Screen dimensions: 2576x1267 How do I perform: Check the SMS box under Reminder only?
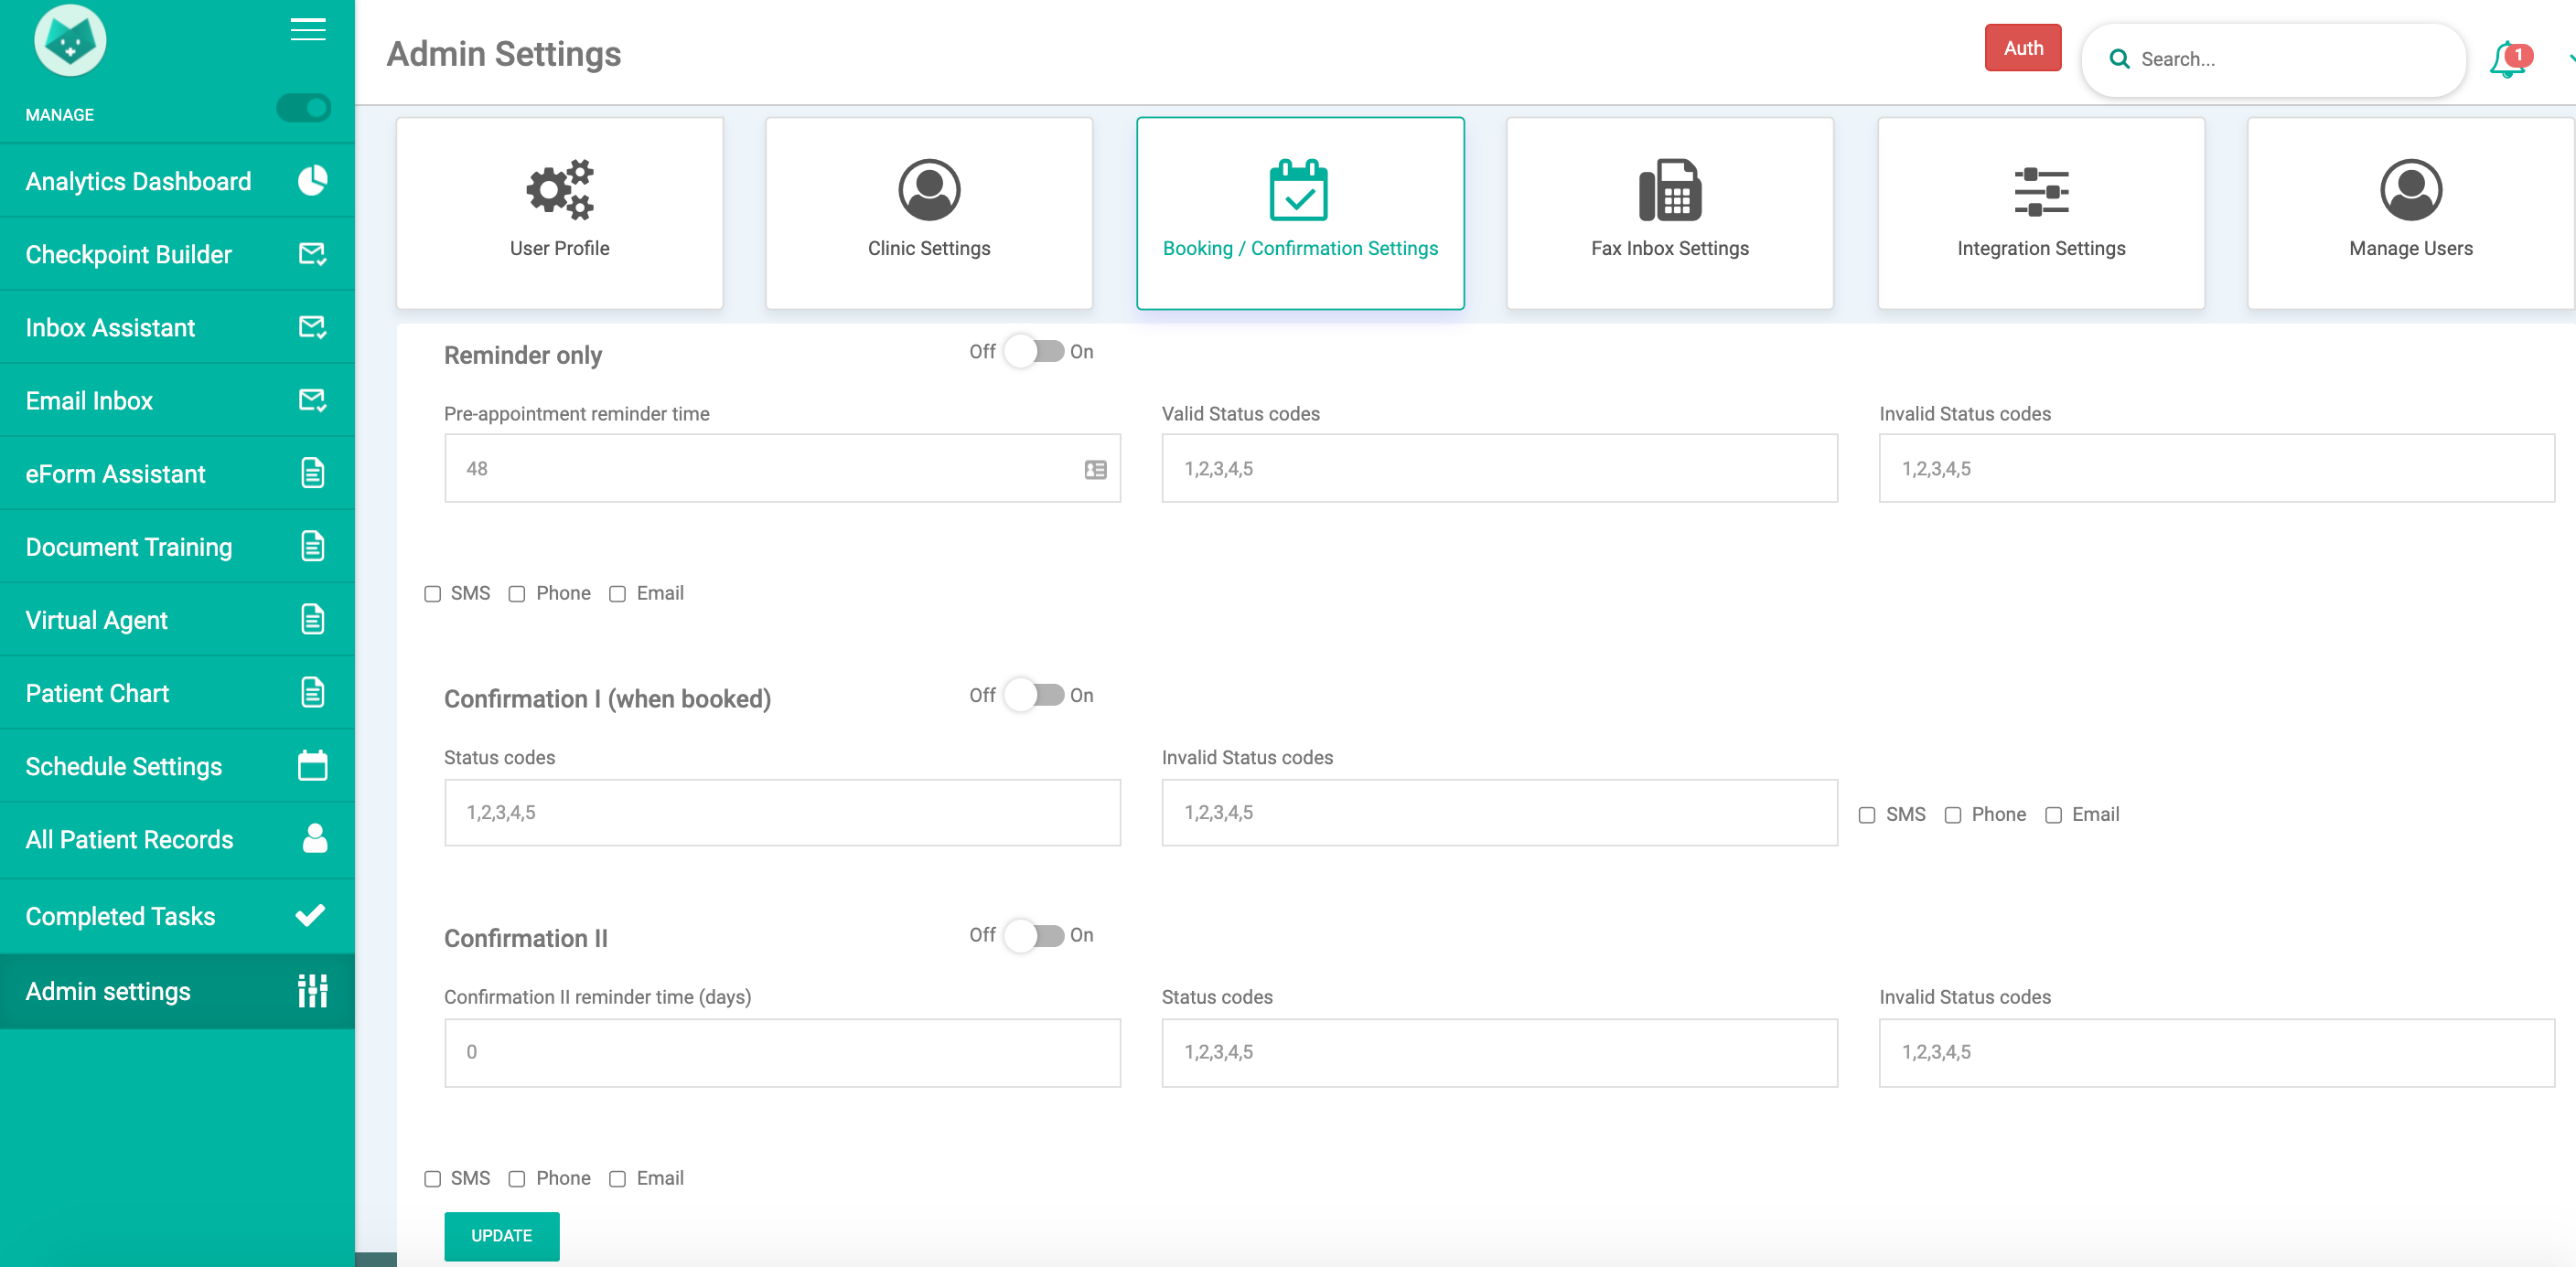432,593
